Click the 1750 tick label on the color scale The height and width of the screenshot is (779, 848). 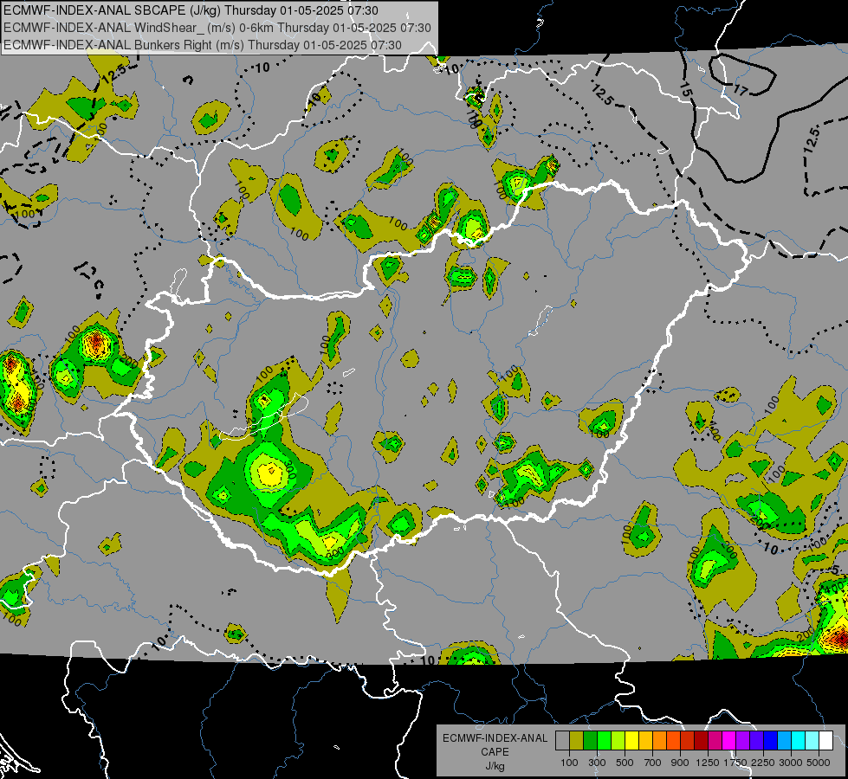[x=735, y=763]
